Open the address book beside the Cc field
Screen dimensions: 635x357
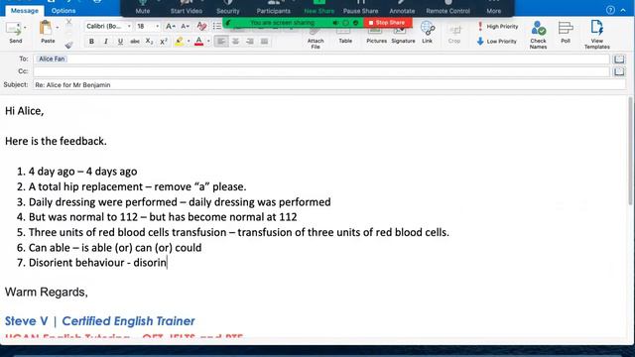tap(619, 71)
